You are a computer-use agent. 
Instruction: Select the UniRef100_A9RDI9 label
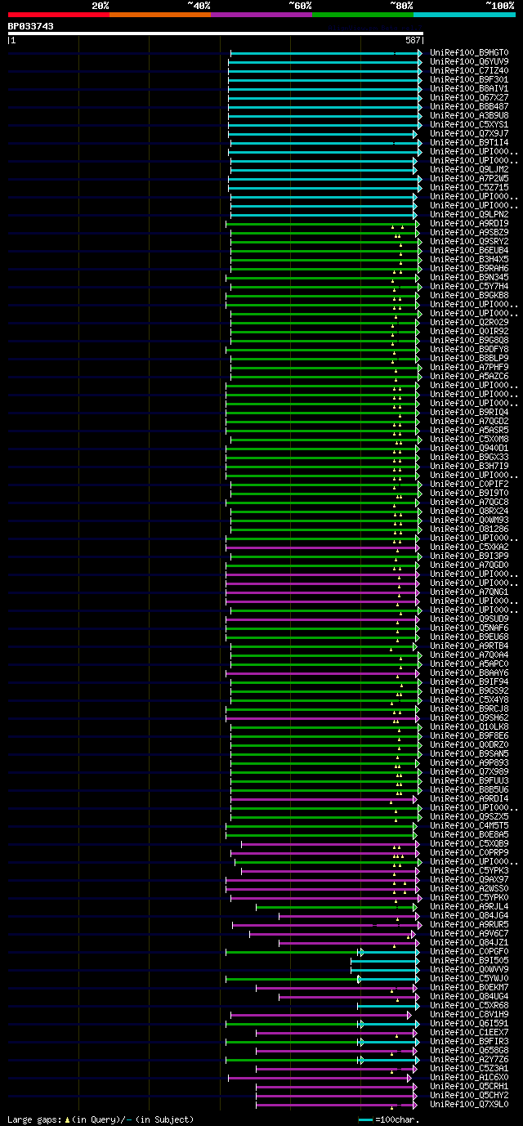coord(468,223)
